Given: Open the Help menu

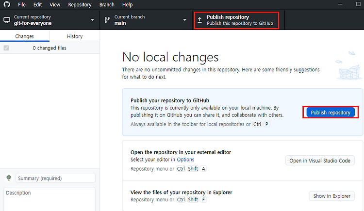Looking at the screenshot, I should point(128,5).
